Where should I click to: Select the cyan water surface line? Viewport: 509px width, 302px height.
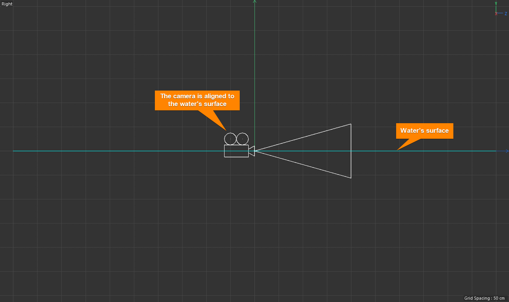click(x=117, y=151)
